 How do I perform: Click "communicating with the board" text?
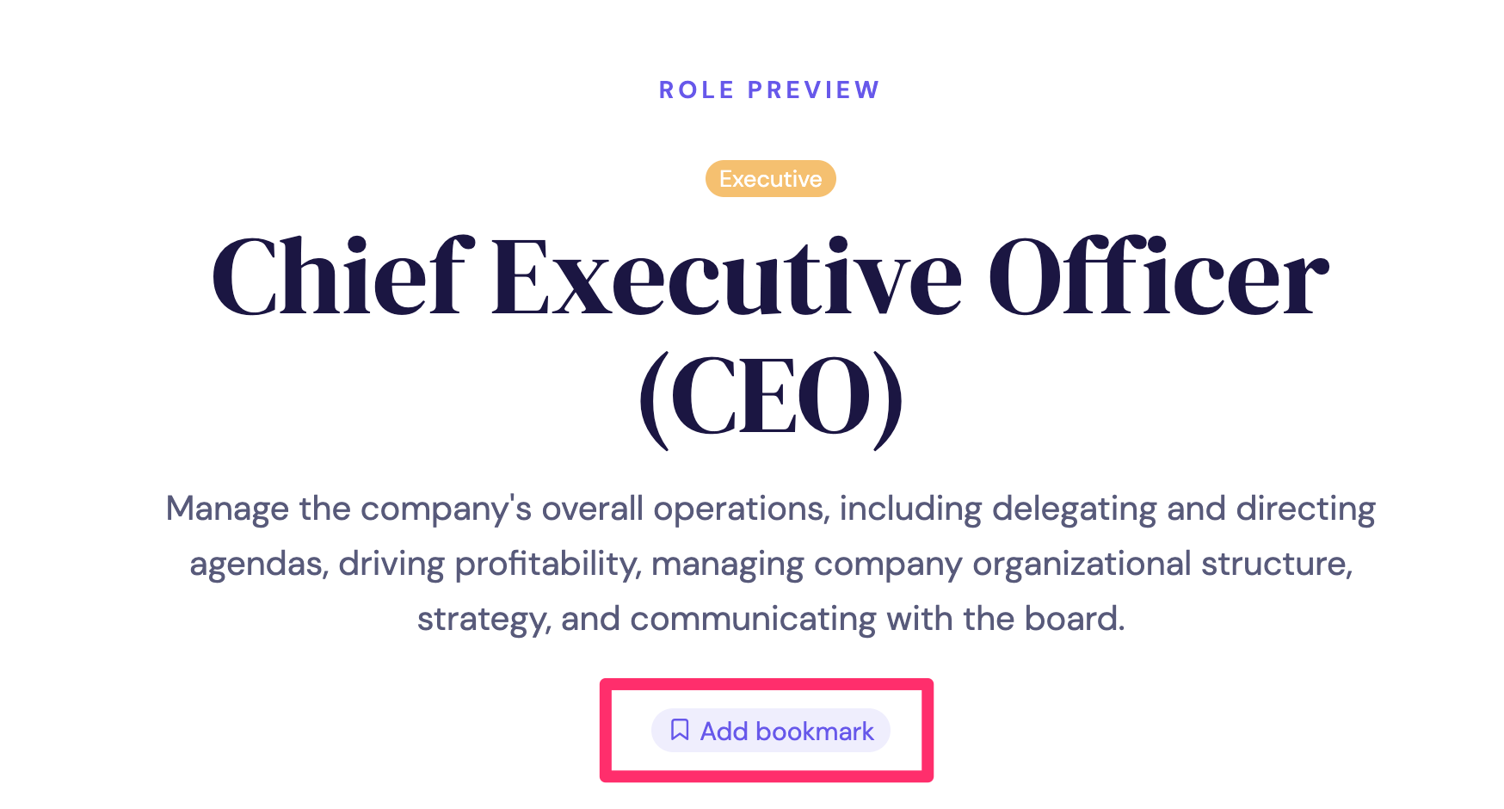(877, 619)
